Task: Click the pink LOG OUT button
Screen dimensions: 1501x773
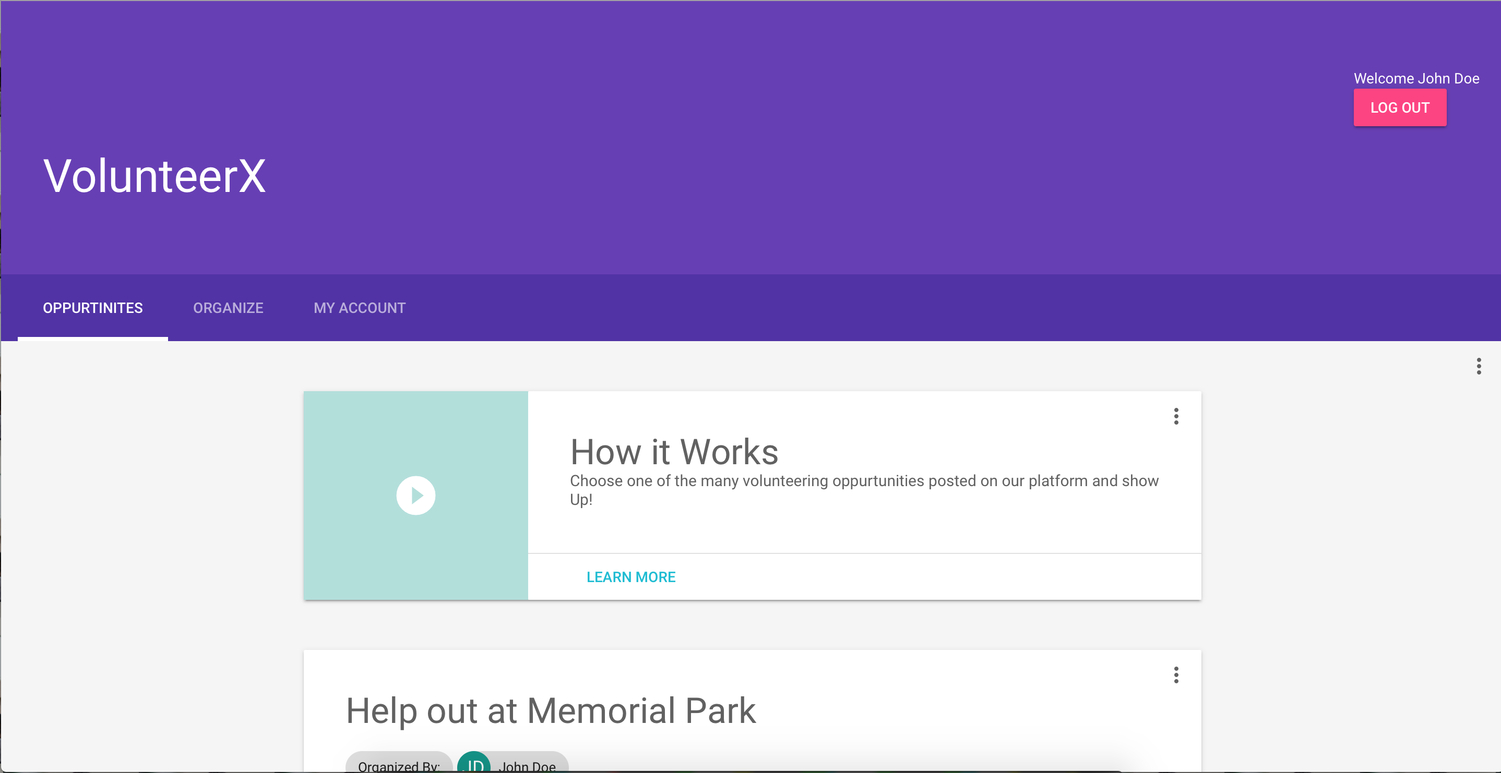Action: point(1399,108)
